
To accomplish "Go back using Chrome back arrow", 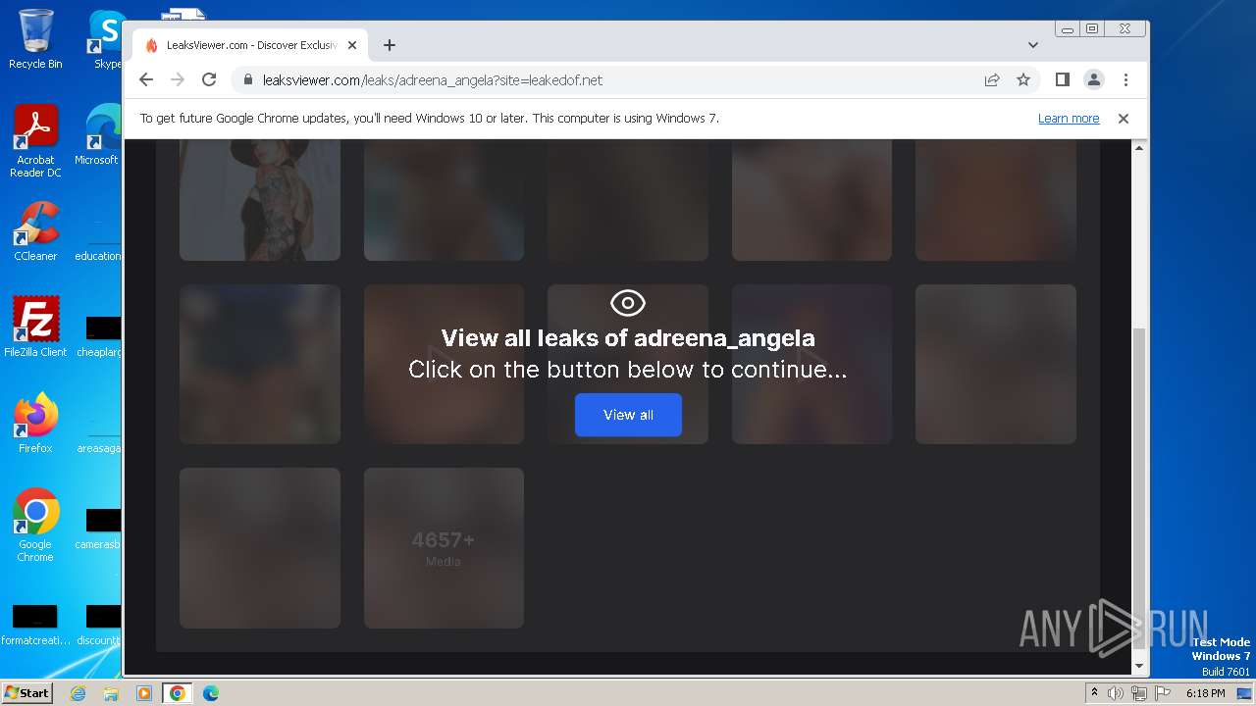I will point(146,79).
